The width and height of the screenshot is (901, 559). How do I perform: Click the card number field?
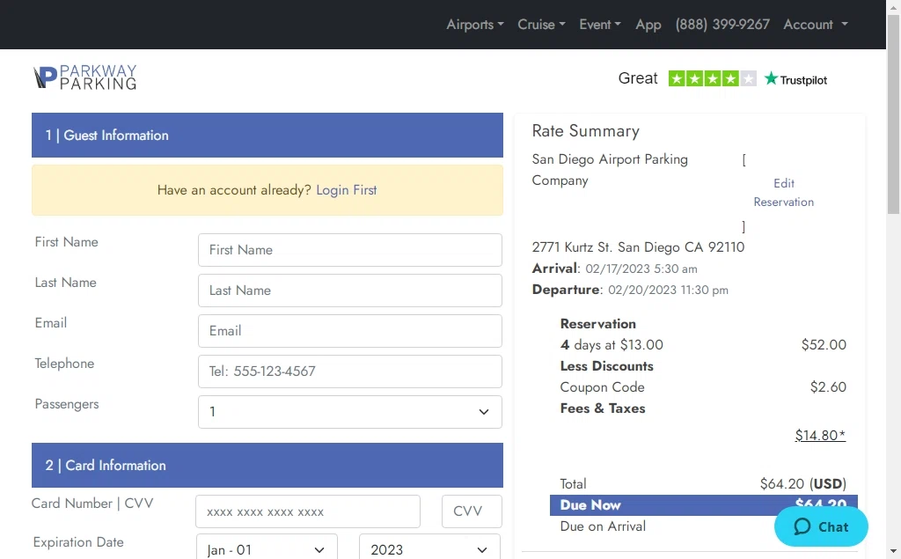(x=308, y=511)
